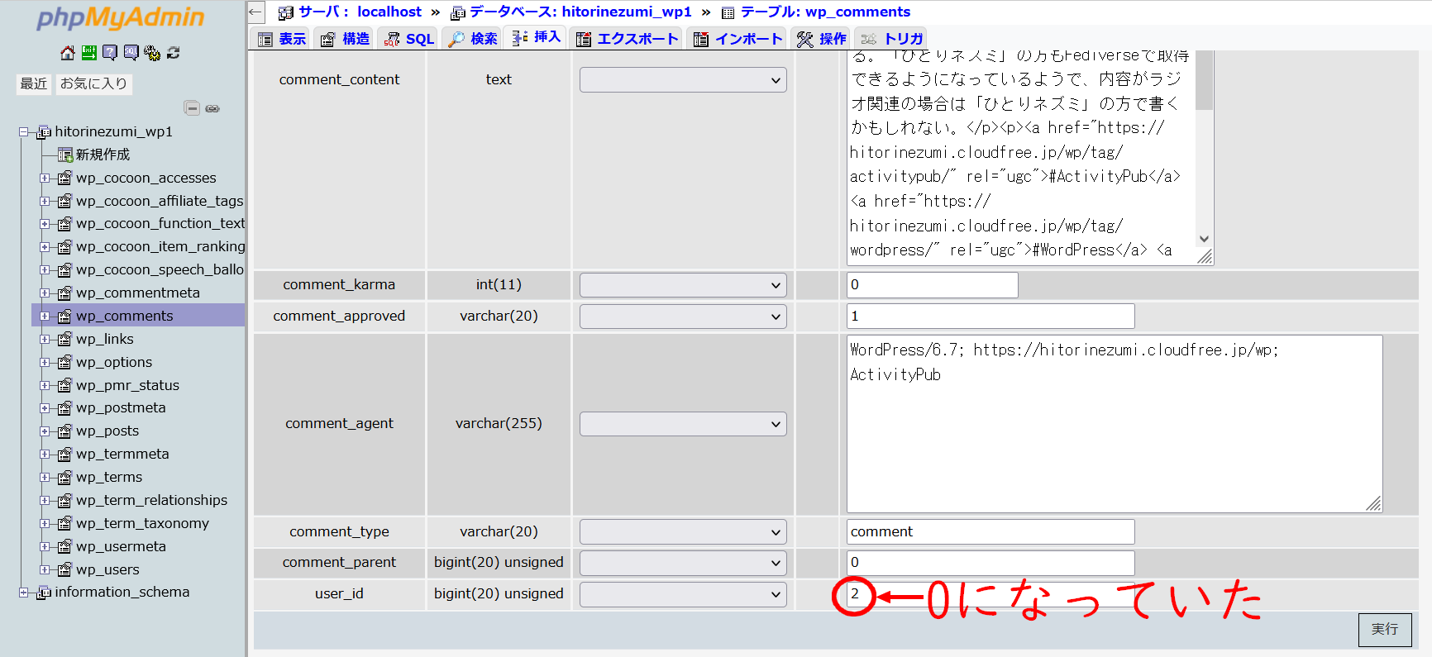The image size is (1432, 657).
Task: Click the Home house icon in sidebar
Action: pos(68,53)
